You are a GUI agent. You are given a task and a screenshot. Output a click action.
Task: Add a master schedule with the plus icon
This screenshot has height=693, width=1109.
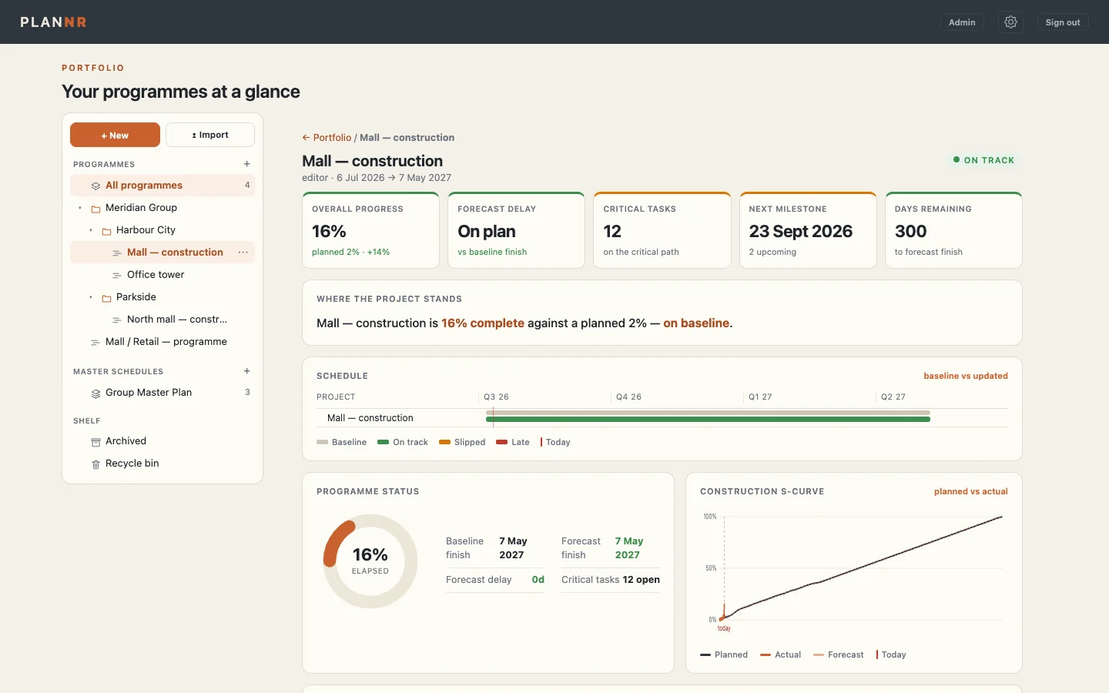[x=247, y=371]
